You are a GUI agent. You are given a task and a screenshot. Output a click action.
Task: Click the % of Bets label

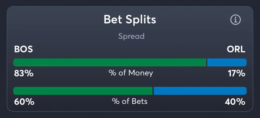pos(130,101)
